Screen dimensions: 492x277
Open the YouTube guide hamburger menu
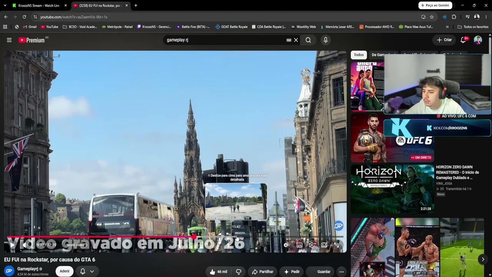pos(9,40)
